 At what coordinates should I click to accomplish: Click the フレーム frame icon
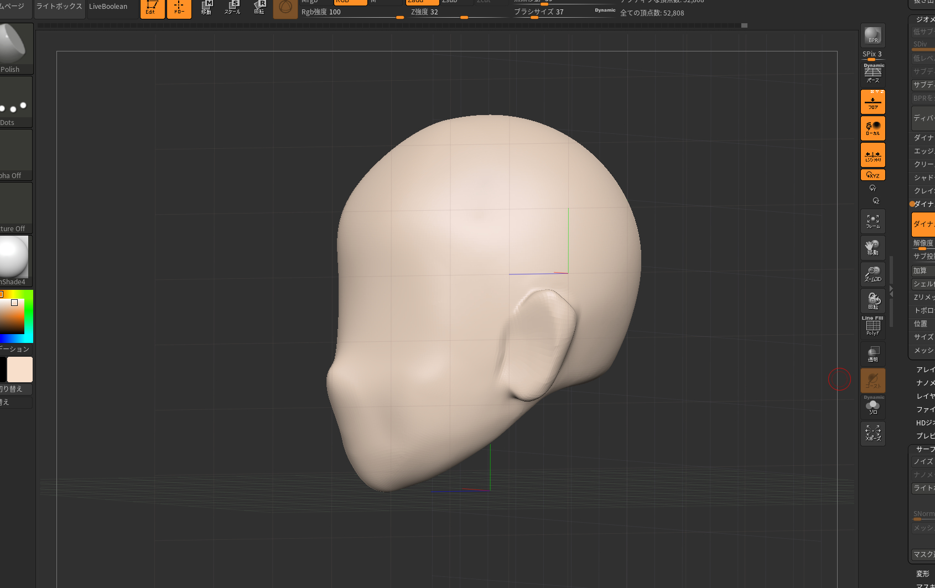(x=873, y=221)
